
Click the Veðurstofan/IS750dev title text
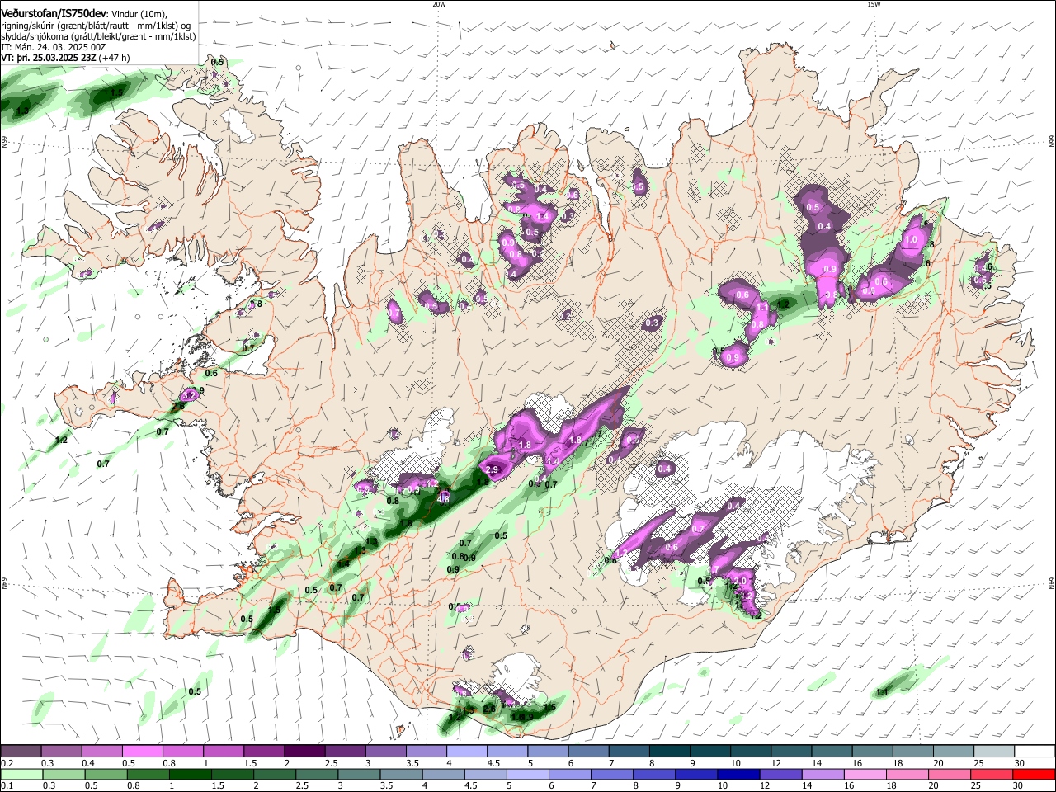(54, 13)
